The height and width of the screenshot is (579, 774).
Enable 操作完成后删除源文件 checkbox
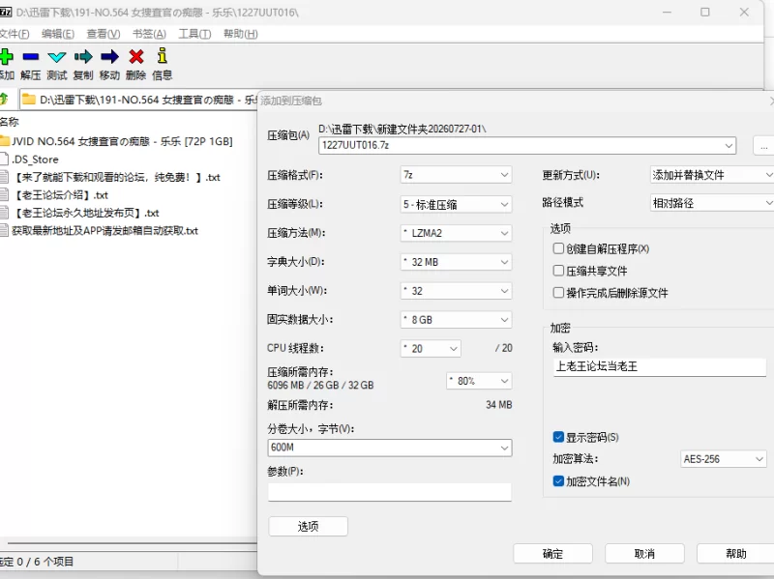pyautogui.click(x=558, y=293)
